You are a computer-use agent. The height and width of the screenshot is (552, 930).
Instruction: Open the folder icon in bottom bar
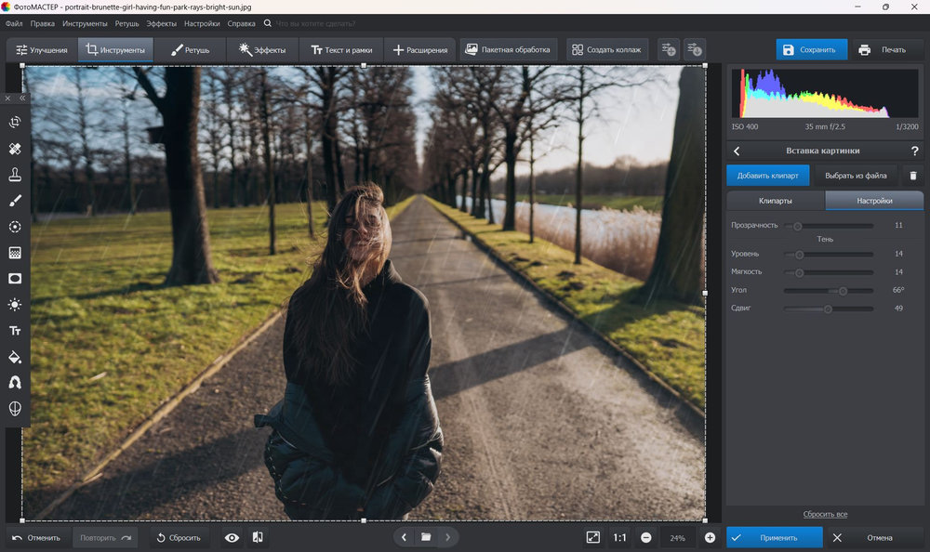tap(426, 537)
